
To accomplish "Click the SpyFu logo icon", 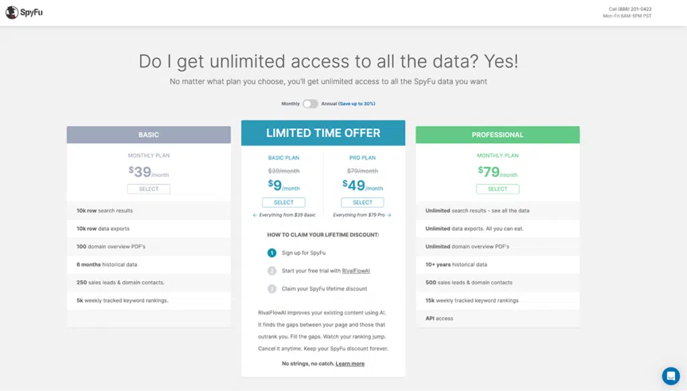I will point(11,12).
